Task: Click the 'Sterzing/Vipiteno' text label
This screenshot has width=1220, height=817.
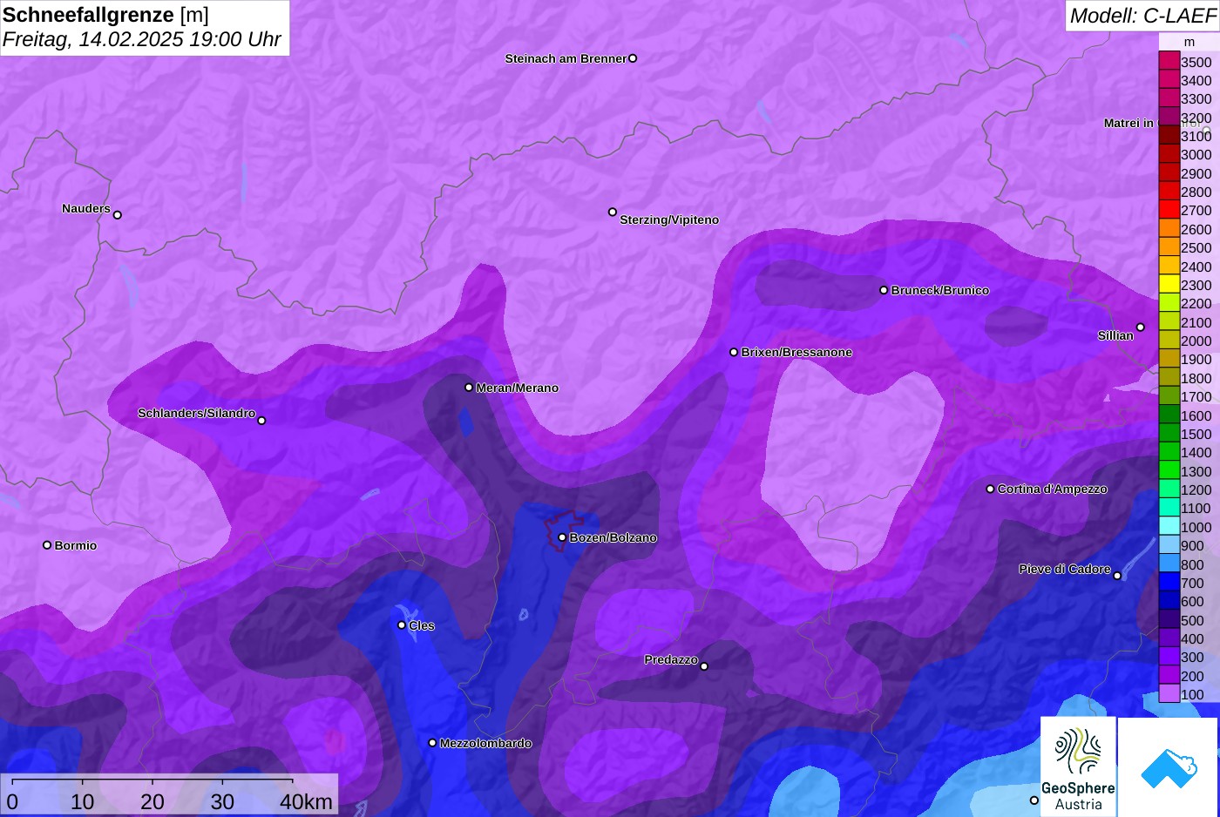Action: [x=669, y=219]
